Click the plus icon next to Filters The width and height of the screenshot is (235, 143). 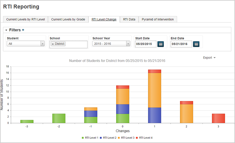tap(23, 30)
